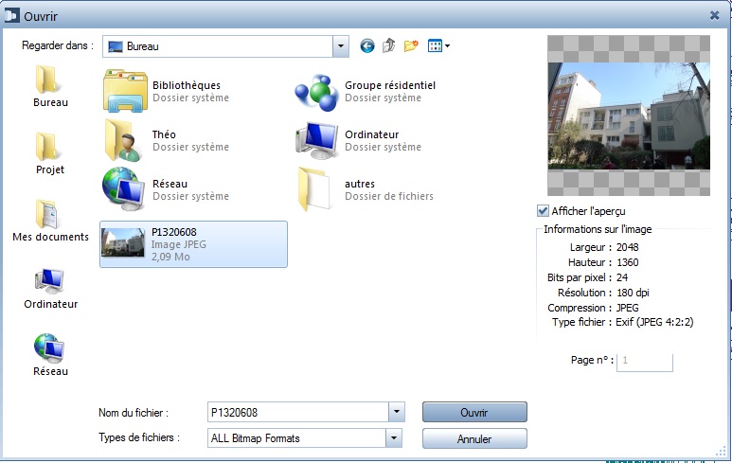Screen dimensions: 732x463
Task: Click the Annuler button
Action: coord(474,438)
